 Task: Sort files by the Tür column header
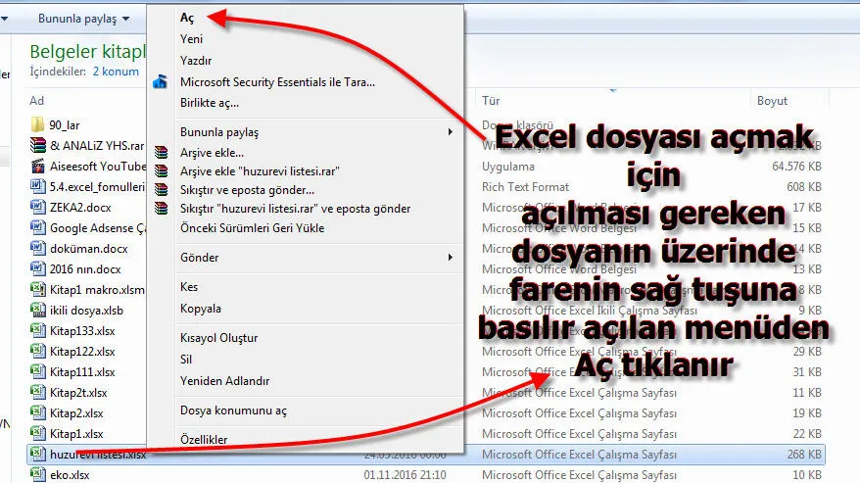click(492, 101)
